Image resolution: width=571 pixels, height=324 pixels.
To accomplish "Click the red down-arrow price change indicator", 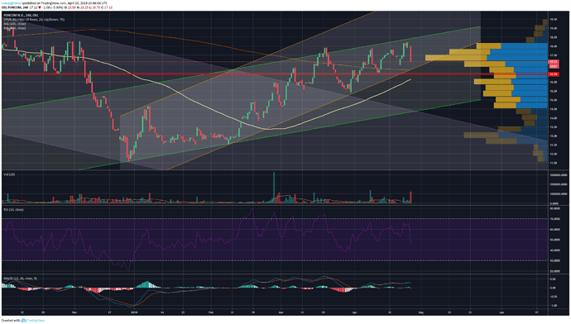I will click(40, 7).
